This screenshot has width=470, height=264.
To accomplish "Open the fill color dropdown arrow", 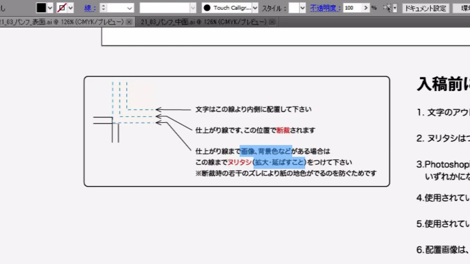I will [x=50, y=8].
